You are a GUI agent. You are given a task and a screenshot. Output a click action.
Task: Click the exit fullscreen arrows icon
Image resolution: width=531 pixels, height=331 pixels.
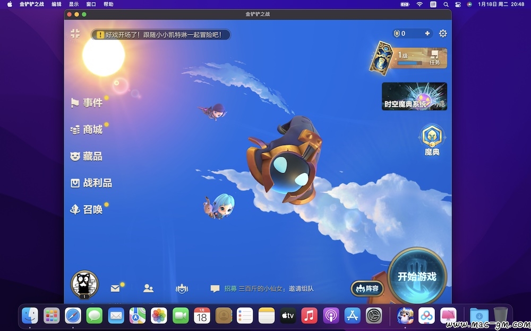tap(75, 33)
